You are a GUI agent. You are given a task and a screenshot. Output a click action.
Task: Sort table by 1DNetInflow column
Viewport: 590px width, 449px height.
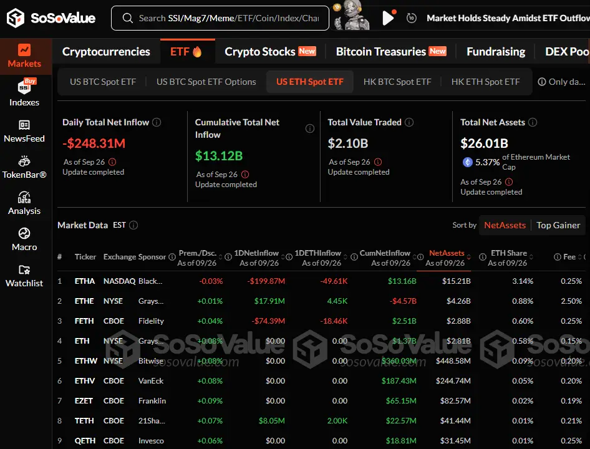pos(256,254)
